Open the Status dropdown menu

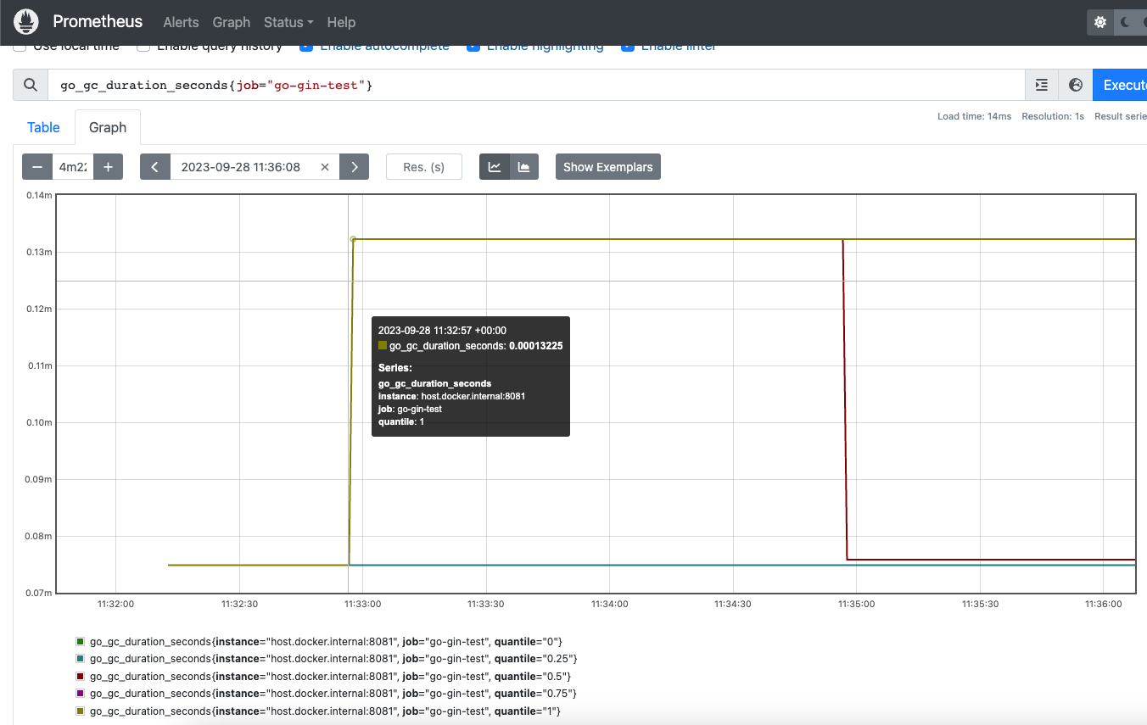click(288, 22)
